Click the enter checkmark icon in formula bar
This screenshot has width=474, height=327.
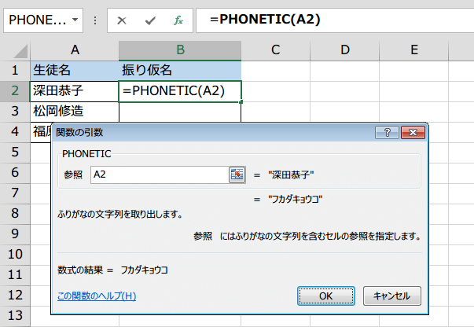pos(150,20)
